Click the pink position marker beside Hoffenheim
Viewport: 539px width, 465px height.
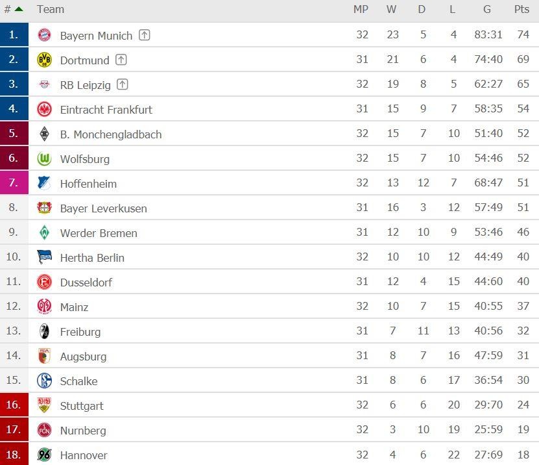(x=14, y=183)
